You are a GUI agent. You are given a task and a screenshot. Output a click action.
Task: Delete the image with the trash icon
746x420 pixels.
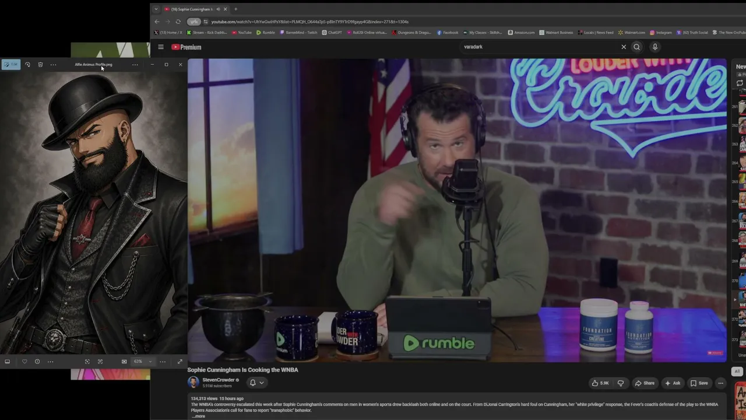[x=40, y=64]
